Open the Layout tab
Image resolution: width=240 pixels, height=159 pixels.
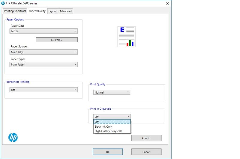pyautogui.click(x=52, y=11)
